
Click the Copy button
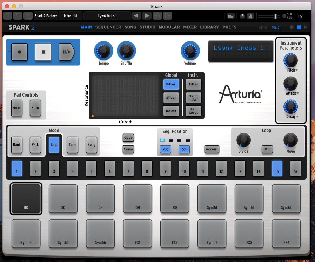[128, 138]
